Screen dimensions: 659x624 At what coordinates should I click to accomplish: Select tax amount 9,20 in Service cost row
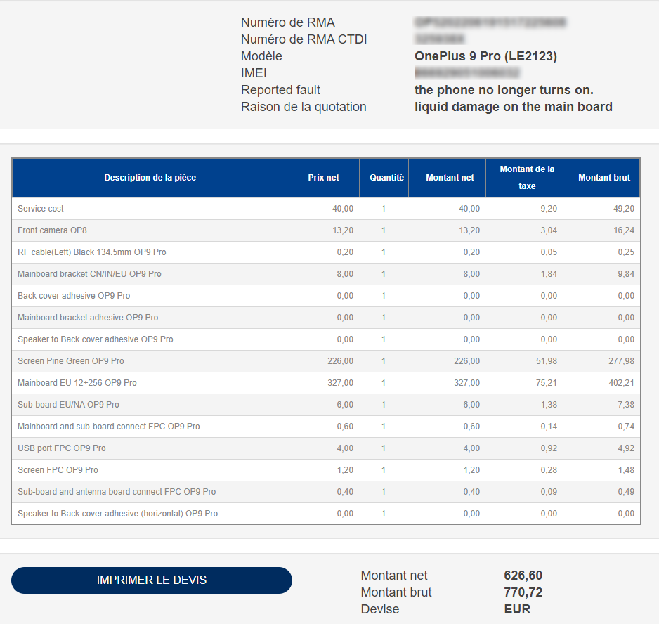pos(549,209)
